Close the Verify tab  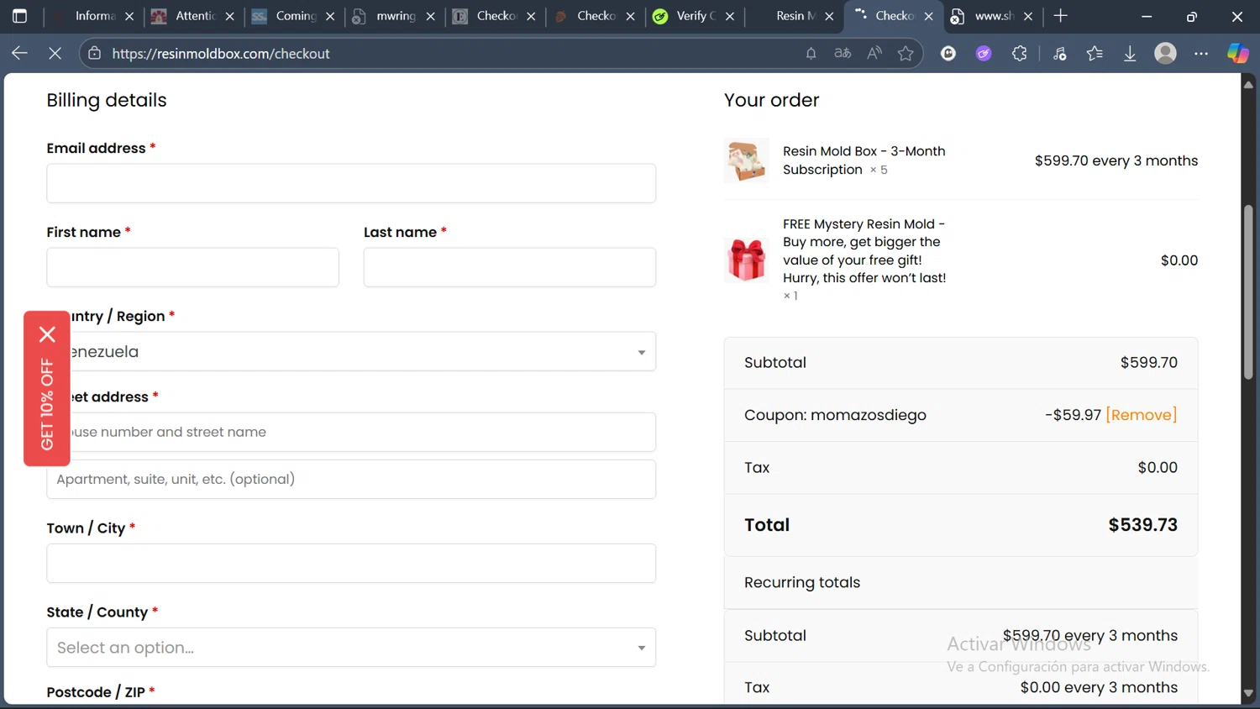(730, 16)
